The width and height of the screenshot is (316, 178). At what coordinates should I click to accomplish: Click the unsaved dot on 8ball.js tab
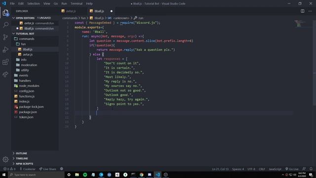(112, 11)
